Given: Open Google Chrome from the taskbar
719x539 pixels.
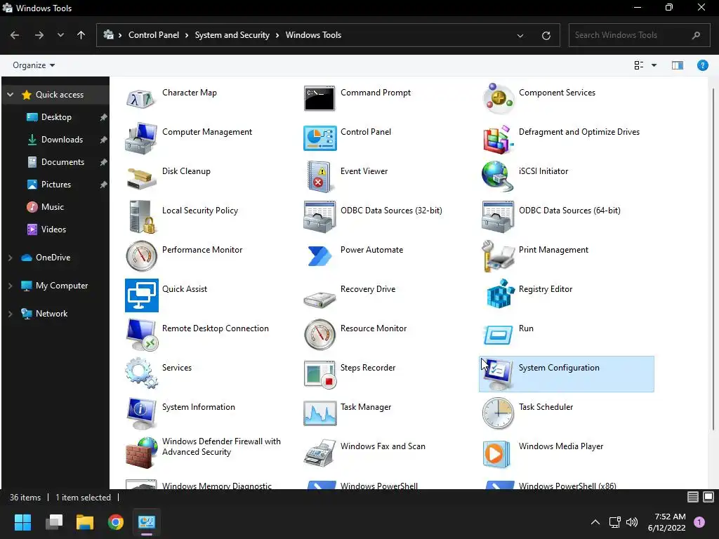Looking at the screenshot, I should pyautogui.click(x=116, y=522).
